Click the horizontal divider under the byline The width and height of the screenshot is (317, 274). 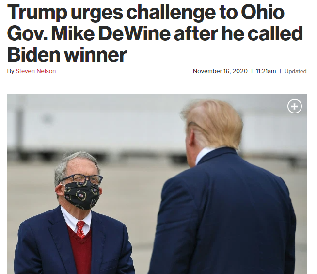tap(157, 84)
